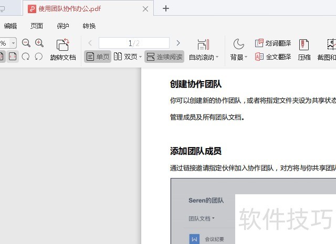The height and width of the screenshot is (244, 336).
Task: Open the Protect (保护) menu tab
Action: (63, 26)
